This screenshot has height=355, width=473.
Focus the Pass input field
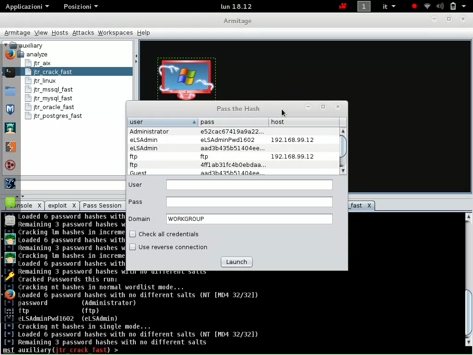(249, 202)
